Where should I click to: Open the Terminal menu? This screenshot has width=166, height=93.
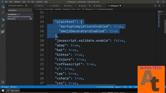39,2
